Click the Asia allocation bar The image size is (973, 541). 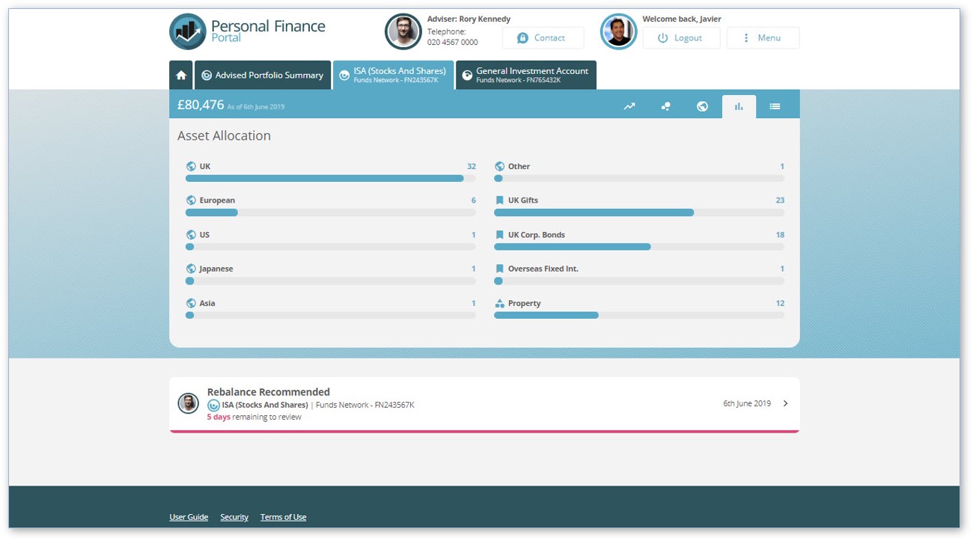pos(330,315)
